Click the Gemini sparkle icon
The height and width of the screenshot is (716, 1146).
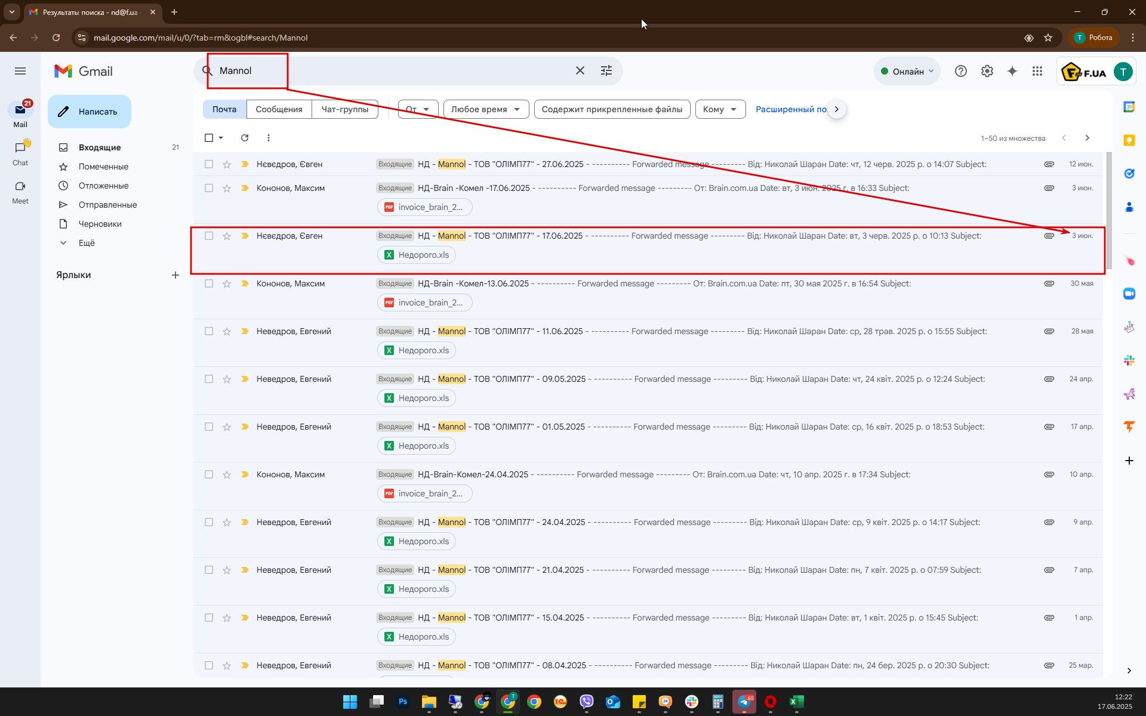(x=1012, y=71)
